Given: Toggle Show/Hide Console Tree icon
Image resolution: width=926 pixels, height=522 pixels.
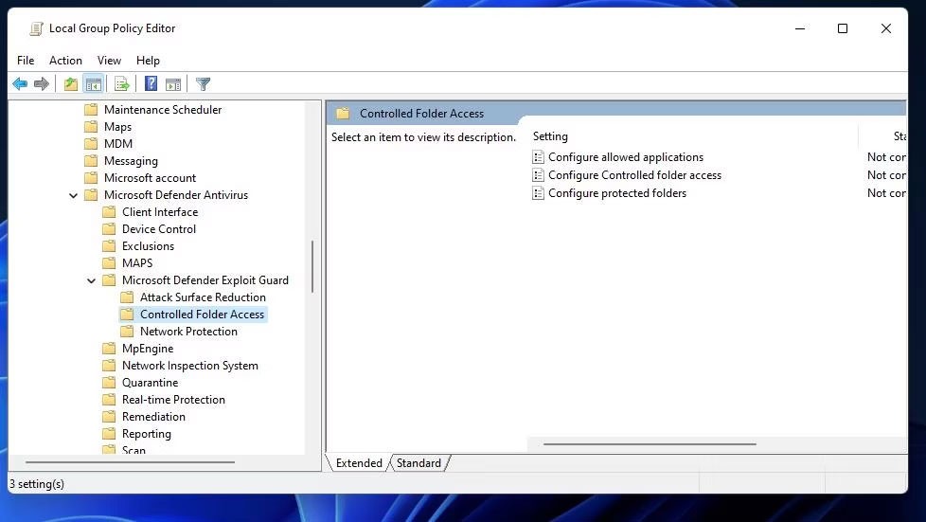Looking at the screenshot, I should coord(93,84).
